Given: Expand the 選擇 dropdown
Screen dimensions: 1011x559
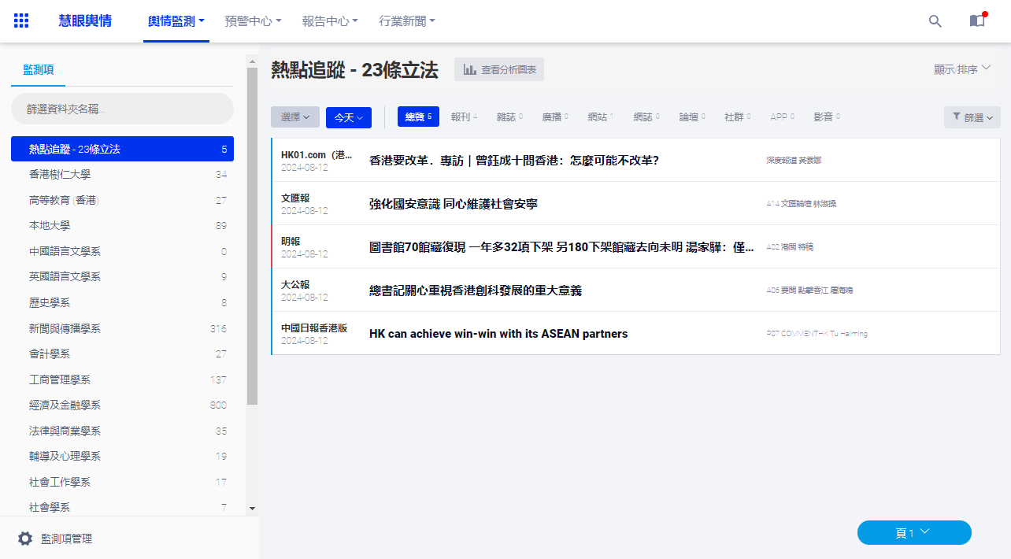Looking at the screenshot, I should tap(295, 117).
